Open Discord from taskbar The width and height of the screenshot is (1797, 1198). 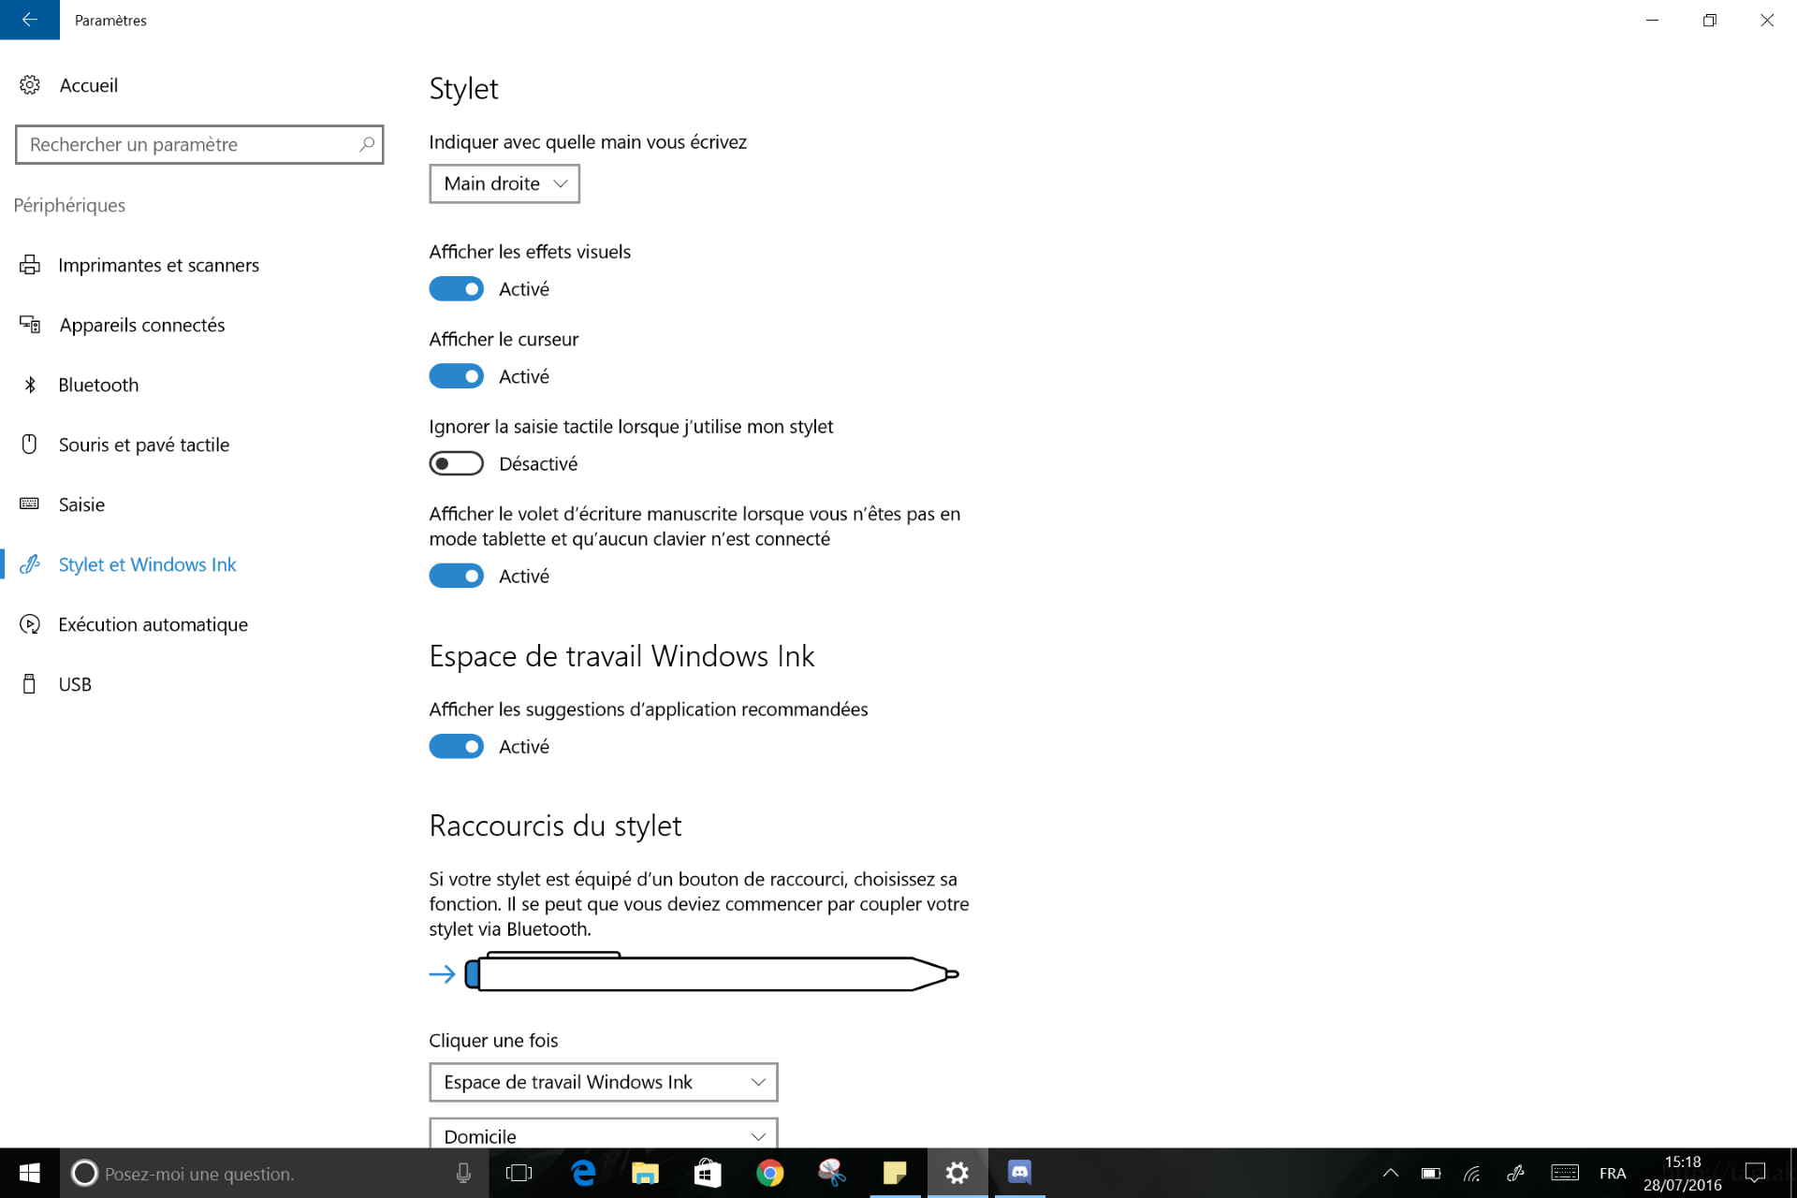tap(1019, 1173)
